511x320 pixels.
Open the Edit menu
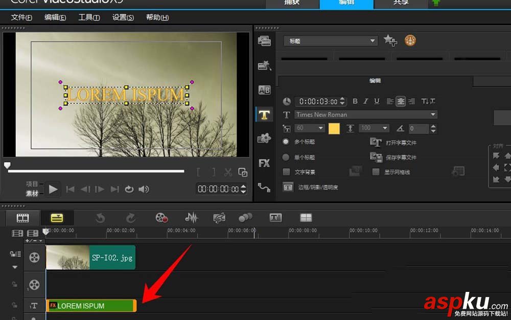[x=55, y=17]
